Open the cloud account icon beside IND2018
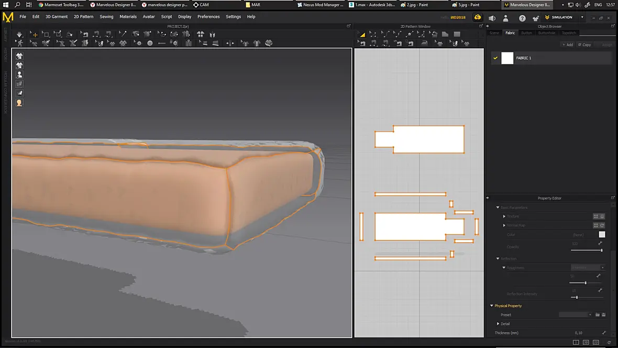 (478, 17)
